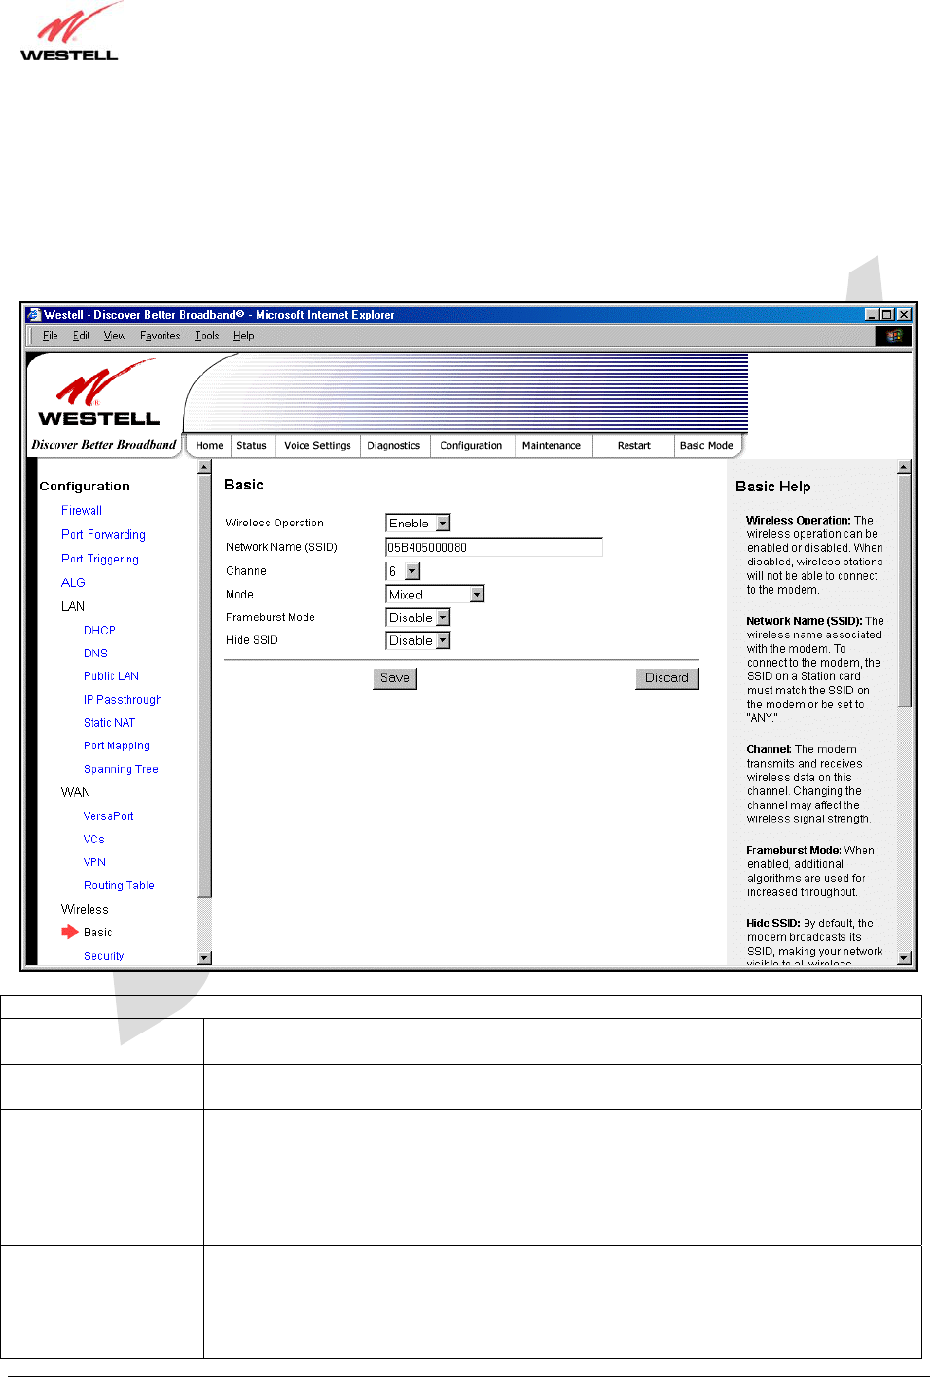Open the IP Passthrough link
This screenshot has width=930, height=1377.
click(123, 700)
